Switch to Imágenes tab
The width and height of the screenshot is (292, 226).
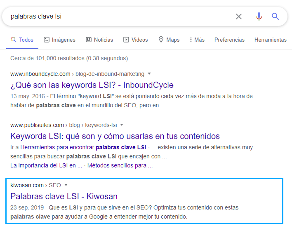pyautogui.click(x=59, y=40)
